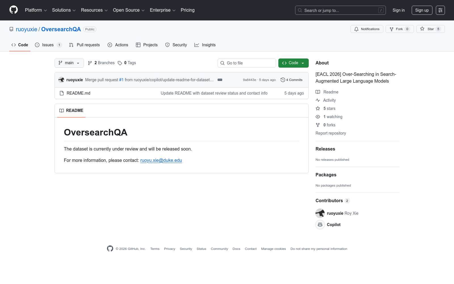The height and width of the screenshot is (284, 454).
Task: Switch to the Pull requests tab
Action: (85, 45)
